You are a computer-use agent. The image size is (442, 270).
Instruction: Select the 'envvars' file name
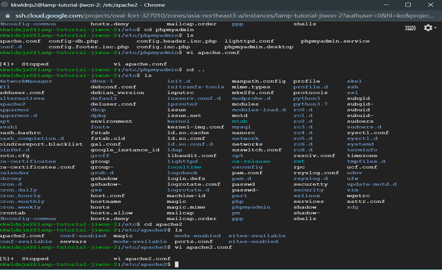click(x=73, y=241)
